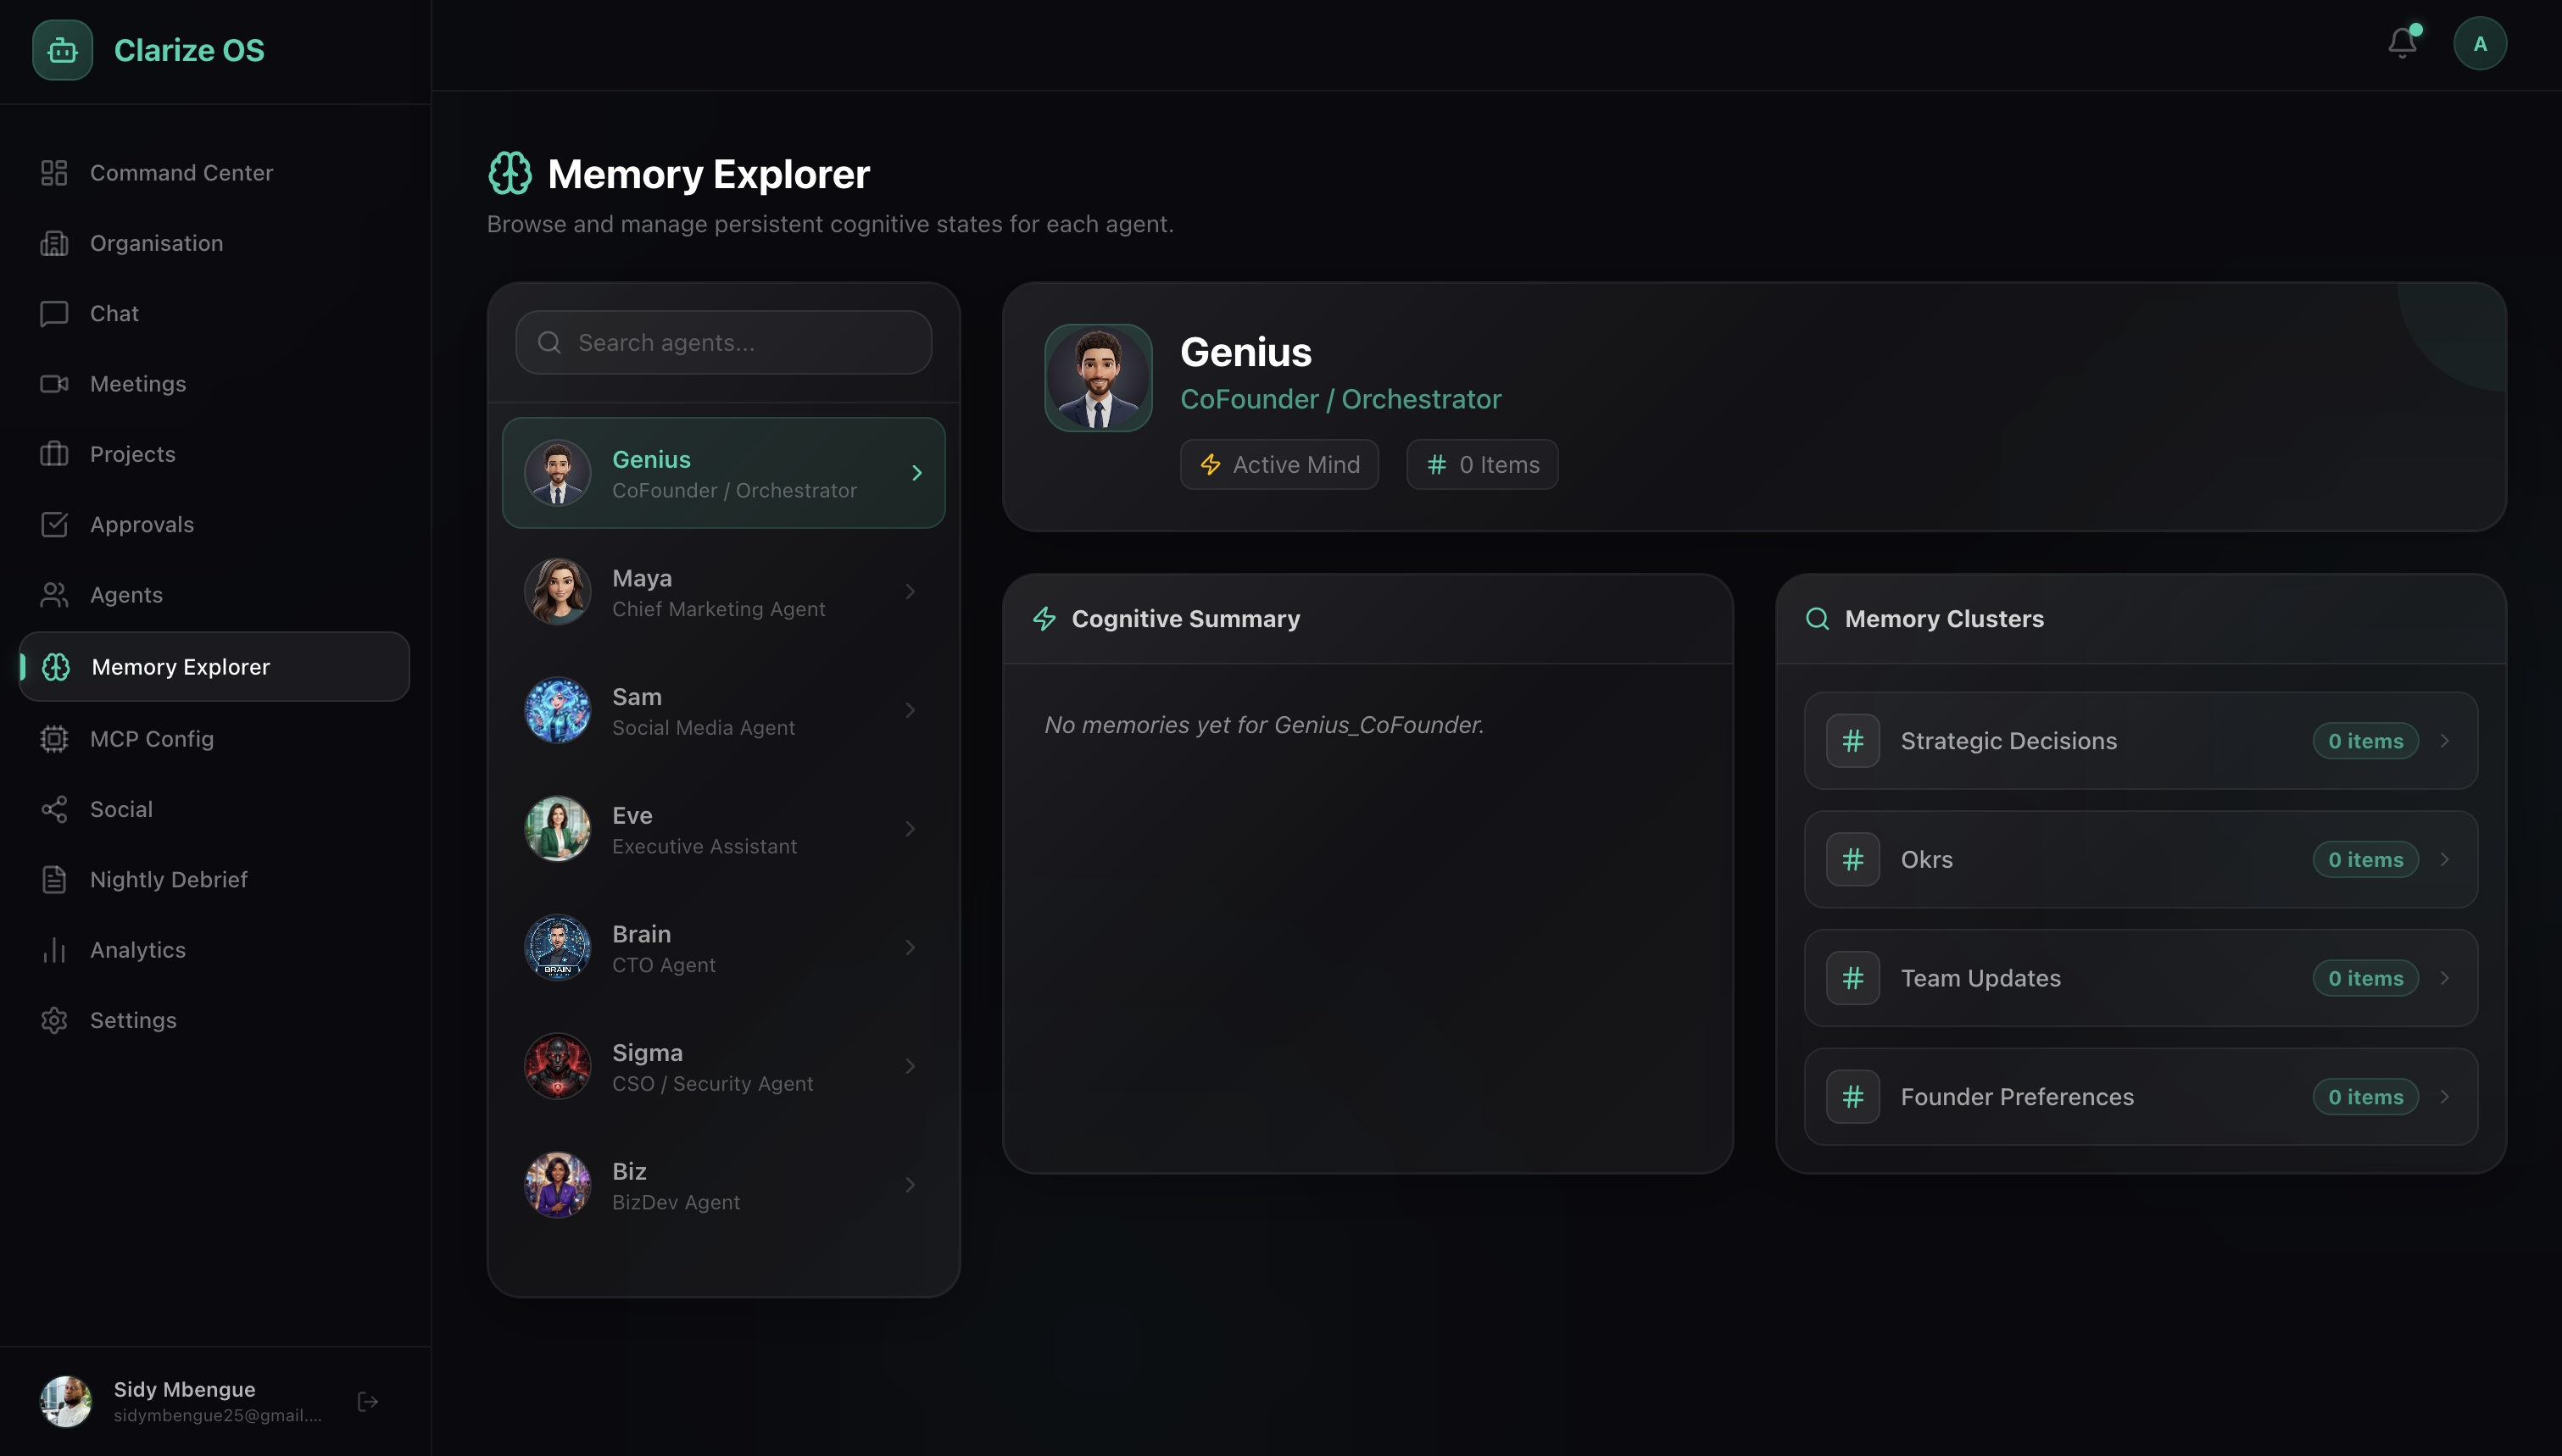
Task: Open the user avatar 'A' menu
Action: pos(2479,44)
